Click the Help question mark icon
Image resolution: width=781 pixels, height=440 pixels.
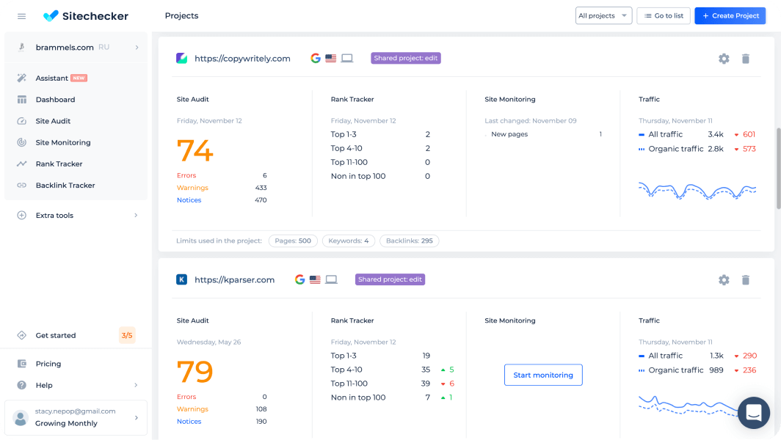21,385
